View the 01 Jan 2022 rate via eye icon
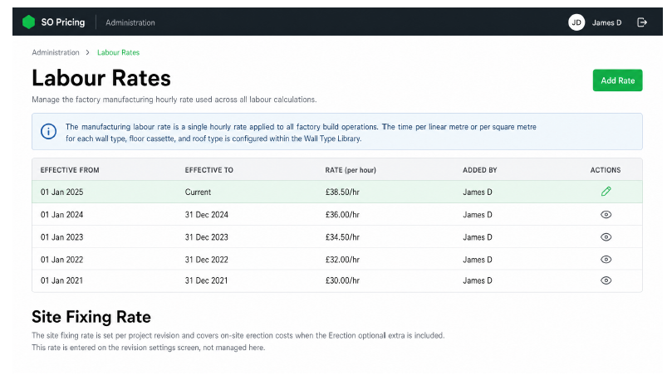The width and height of the screenshot is (672, 375). (x=606, y=260)
